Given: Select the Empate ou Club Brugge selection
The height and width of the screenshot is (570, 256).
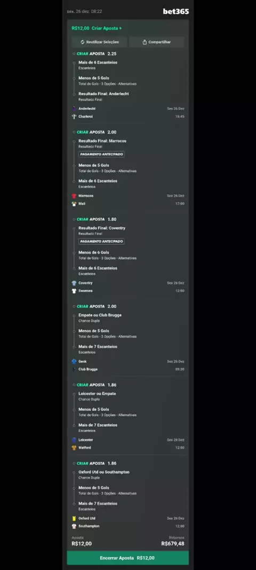Looking at the screenshot, I should 100,315.
